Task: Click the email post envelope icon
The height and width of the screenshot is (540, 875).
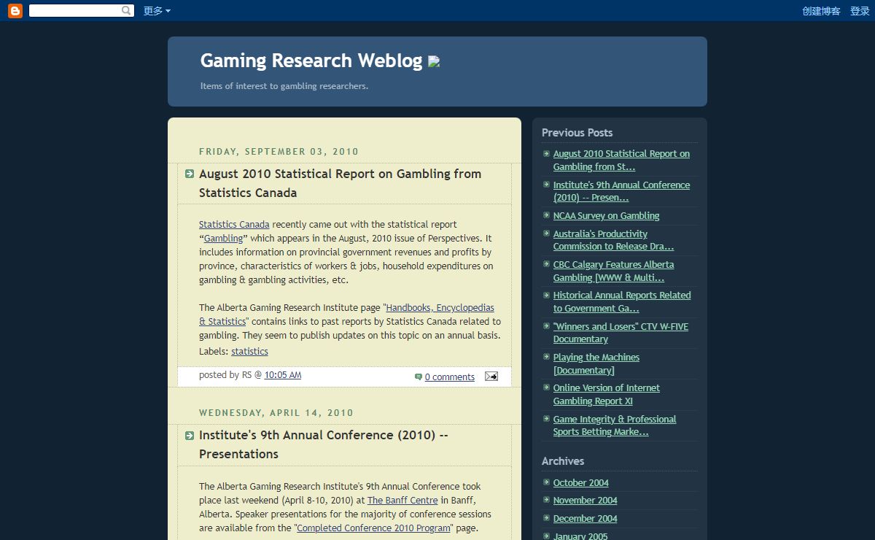Action: pos(491,376)
